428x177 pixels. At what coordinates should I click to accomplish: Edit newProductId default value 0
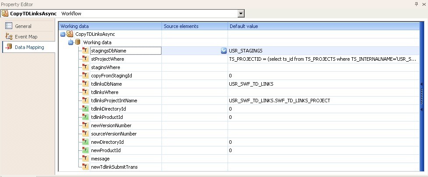[323, 150]
